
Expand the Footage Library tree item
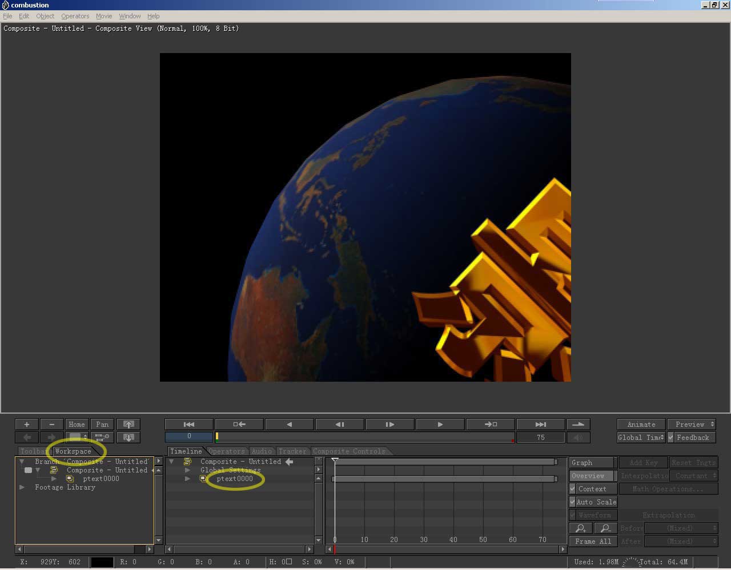(x=22, y=487)
